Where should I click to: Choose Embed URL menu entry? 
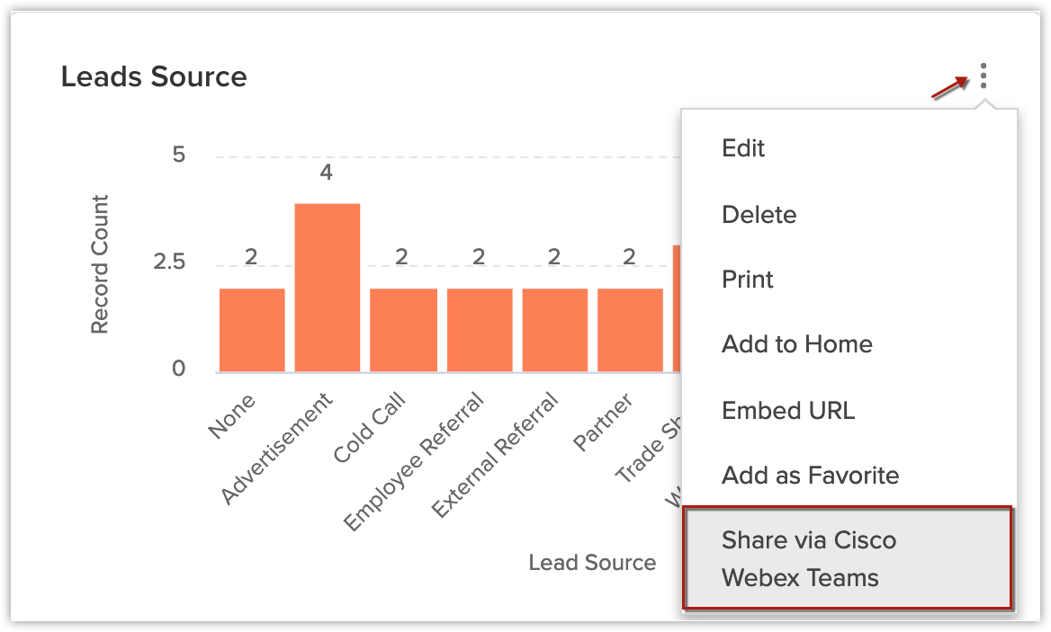coord(787,411)
